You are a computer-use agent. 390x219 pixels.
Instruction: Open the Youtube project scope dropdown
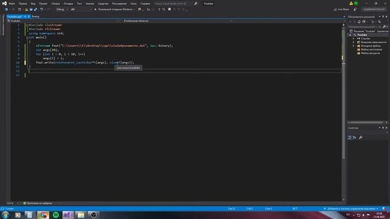(63, 21)
